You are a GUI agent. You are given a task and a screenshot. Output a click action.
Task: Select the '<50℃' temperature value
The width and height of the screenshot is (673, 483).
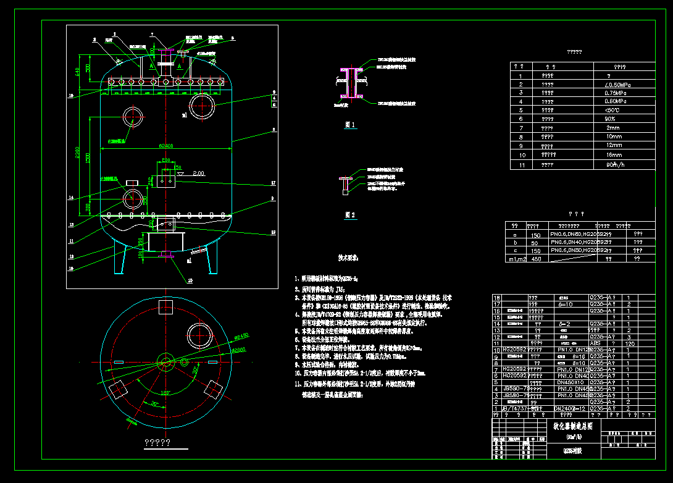(x=612, y=111)
